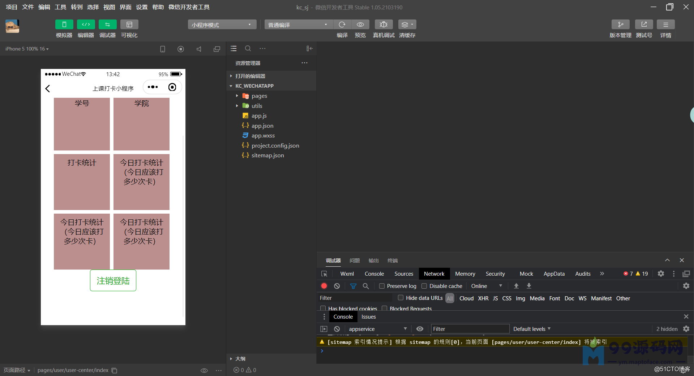Click the element inspector select icon

pyautogui.click(x=324, y=274)
